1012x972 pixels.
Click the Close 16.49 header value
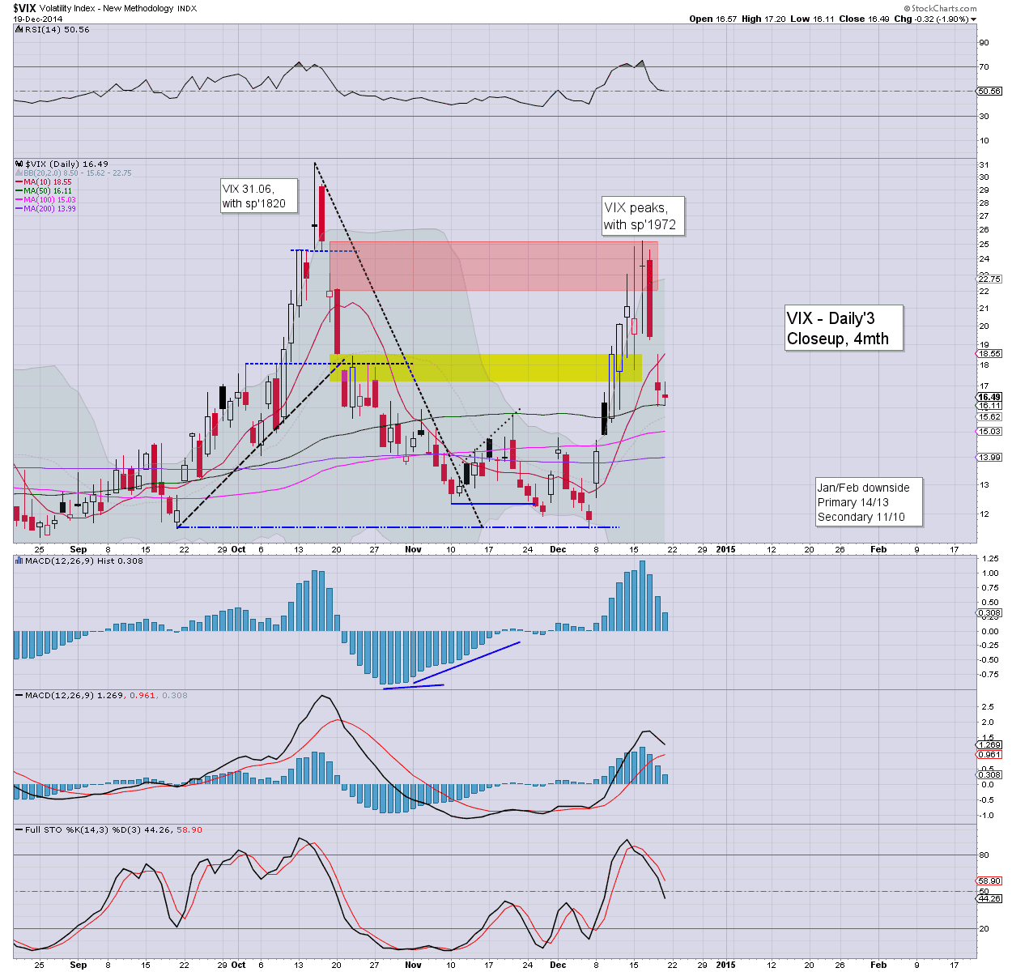point(863,19)
